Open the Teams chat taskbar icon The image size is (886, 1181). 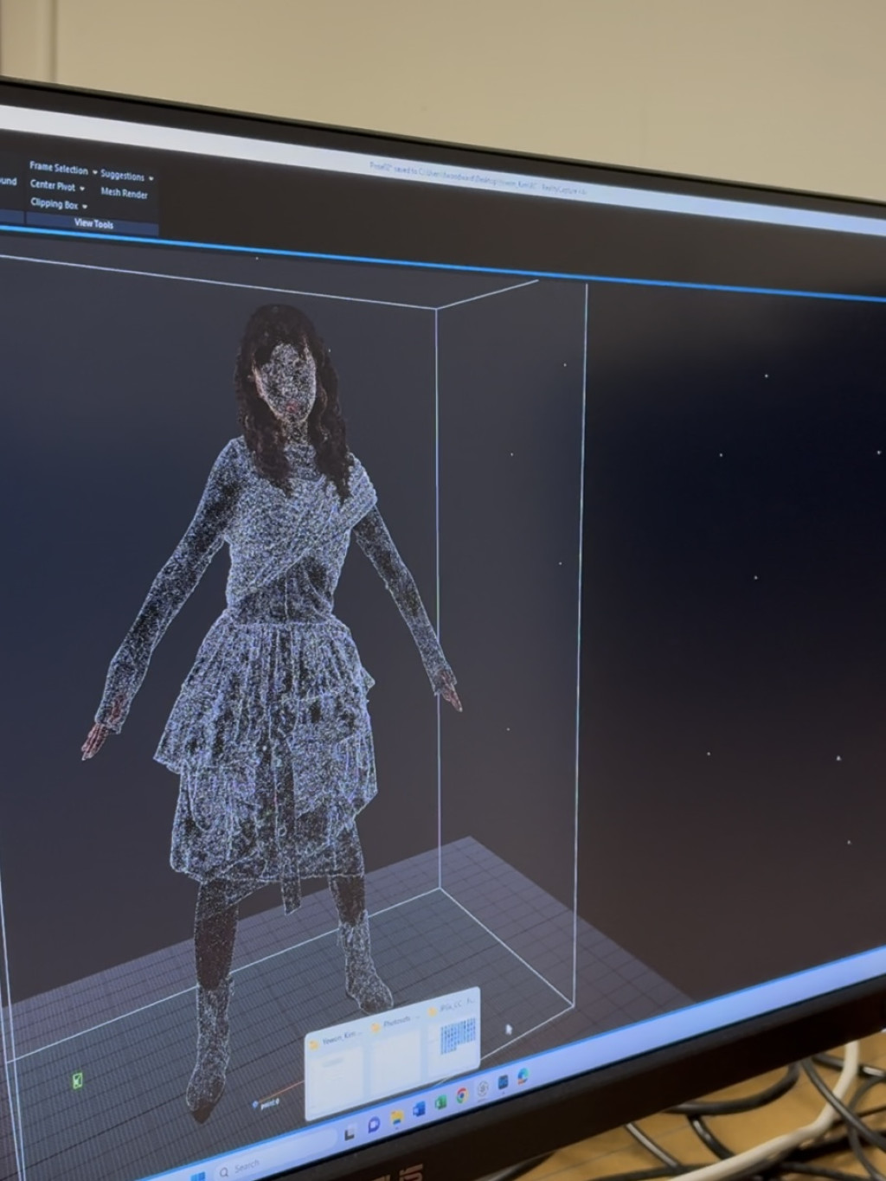(x=374, y=1125)
